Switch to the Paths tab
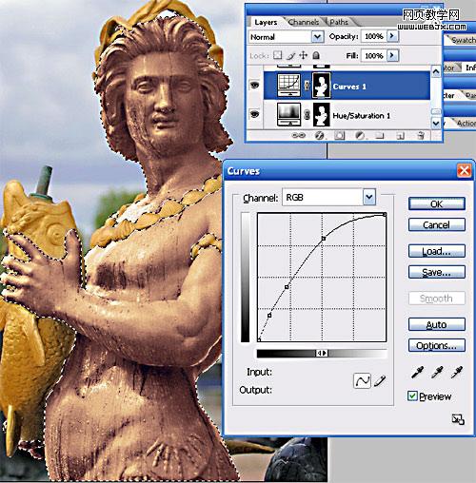 (x=339, y=22)
